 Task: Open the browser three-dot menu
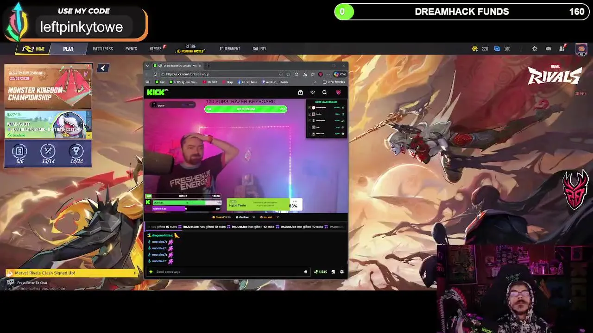pos(328,74)
